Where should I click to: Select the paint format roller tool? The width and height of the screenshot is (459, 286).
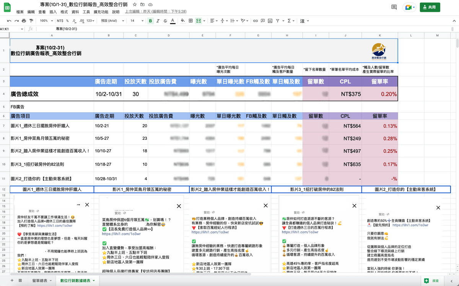tap(31, 21)
